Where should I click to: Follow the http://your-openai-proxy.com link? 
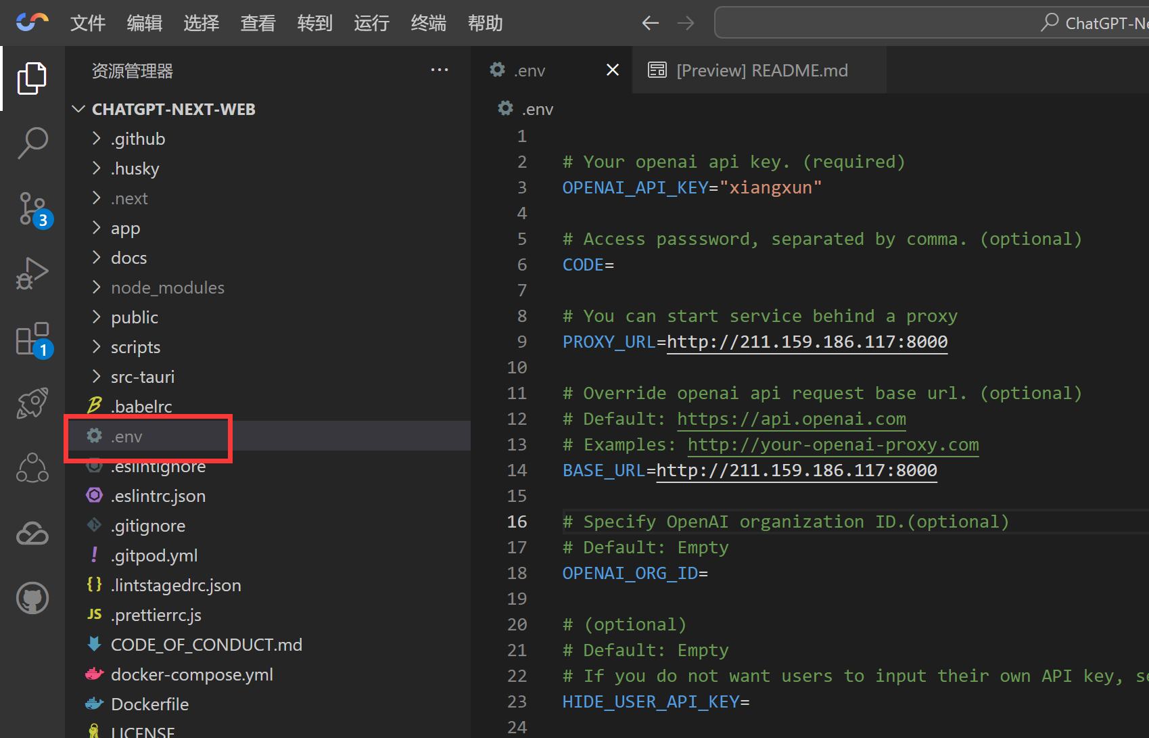pos(833,444)
